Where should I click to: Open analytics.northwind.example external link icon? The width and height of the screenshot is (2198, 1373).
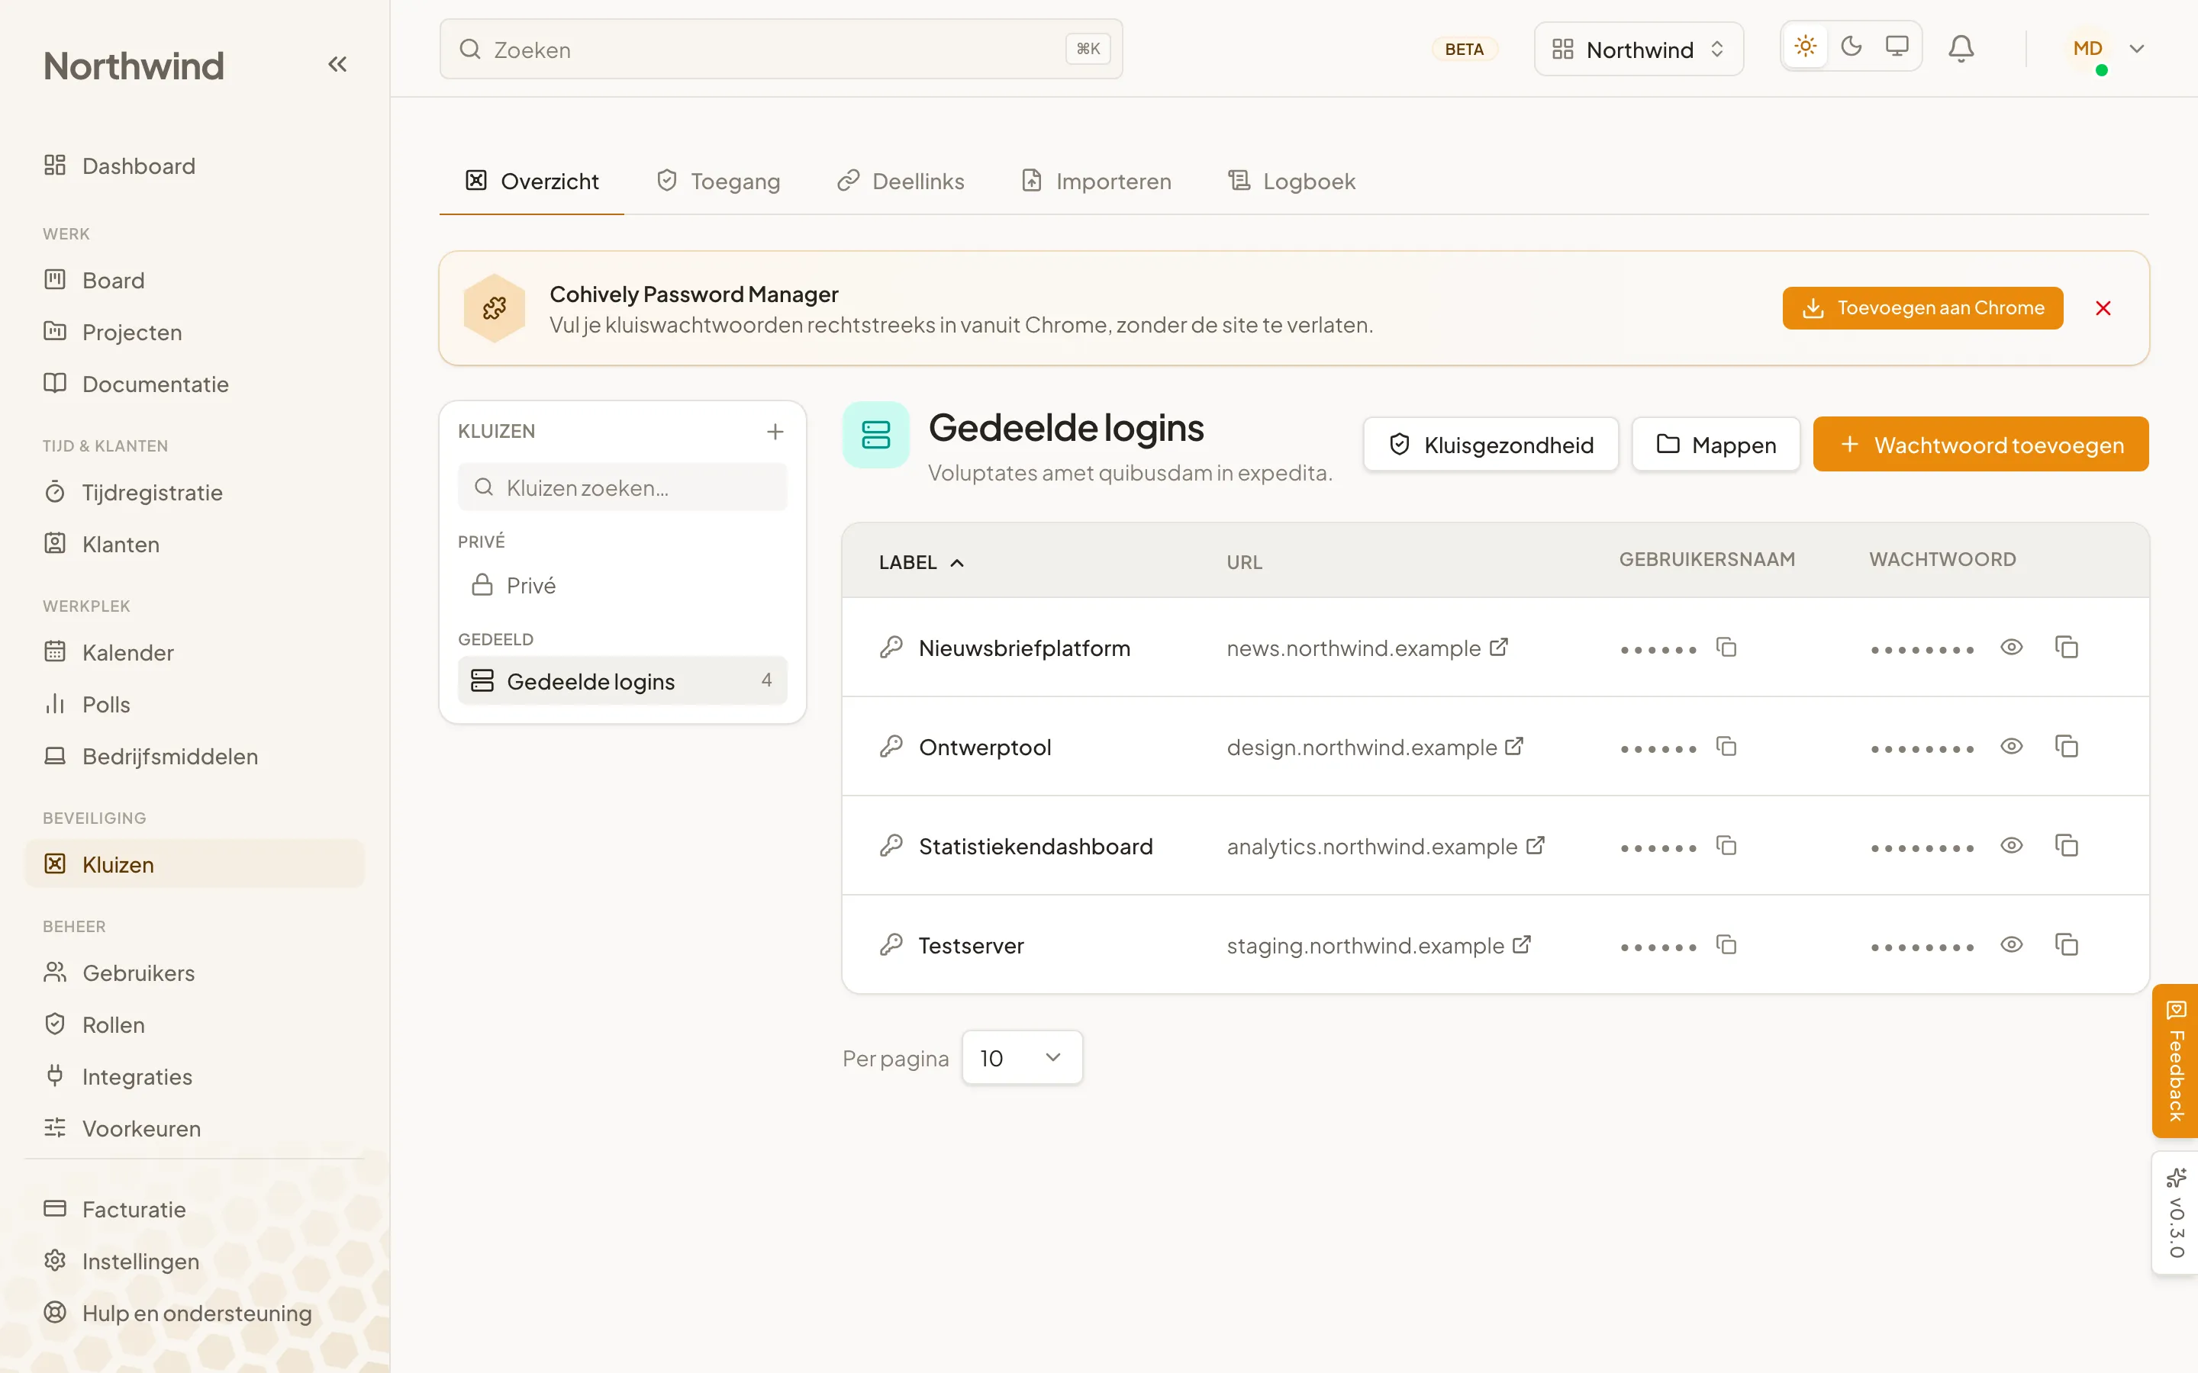(1535, 845)
